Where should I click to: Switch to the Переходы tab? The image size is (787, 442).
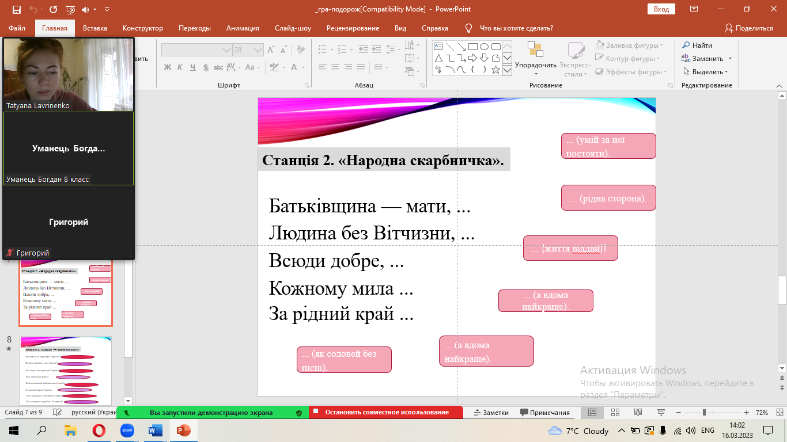pos(195,28)
